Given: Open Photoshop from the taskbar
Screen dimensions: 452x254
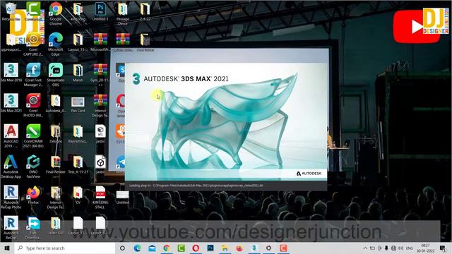Looking at the screenshot, I should tap(210, 248).
